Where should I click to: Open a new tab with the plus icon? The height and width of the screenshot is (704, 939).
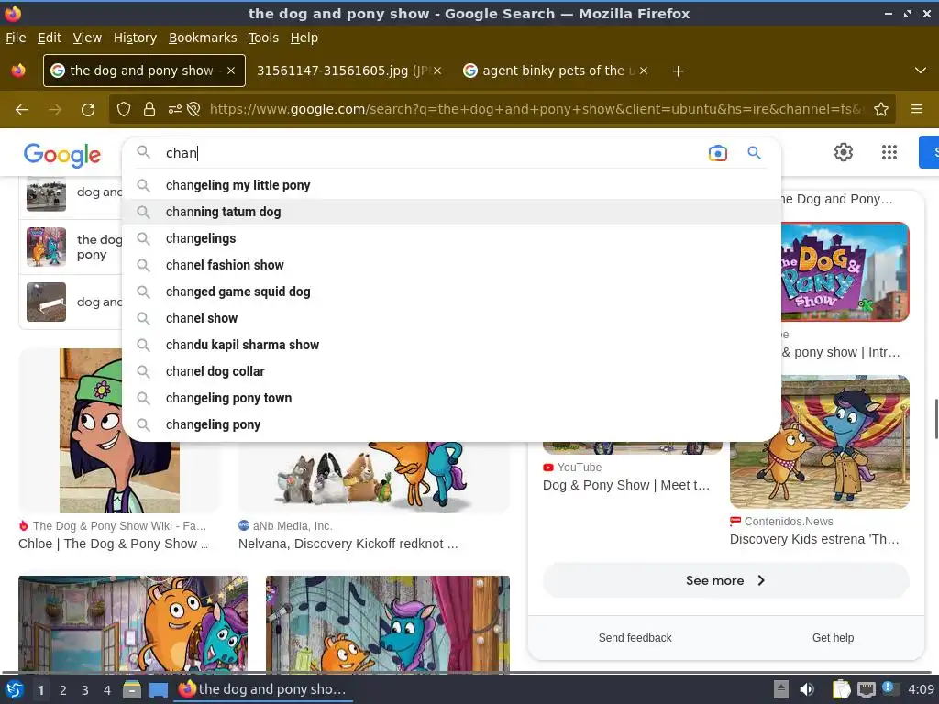pyautogui.click(x=678, y=71)
